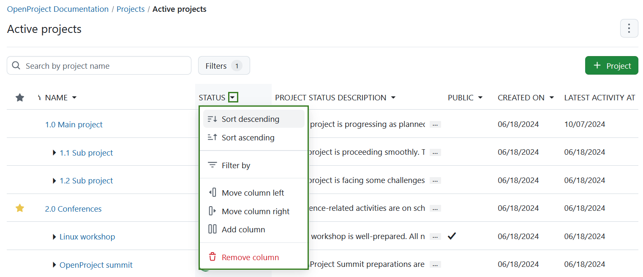
Task: Click the green + Project button
Action: tap(611, 65)
